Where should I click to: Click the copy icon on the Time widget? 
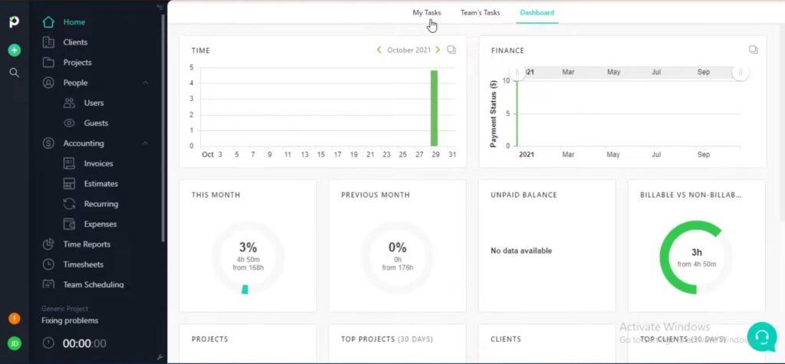click(452, 50)
